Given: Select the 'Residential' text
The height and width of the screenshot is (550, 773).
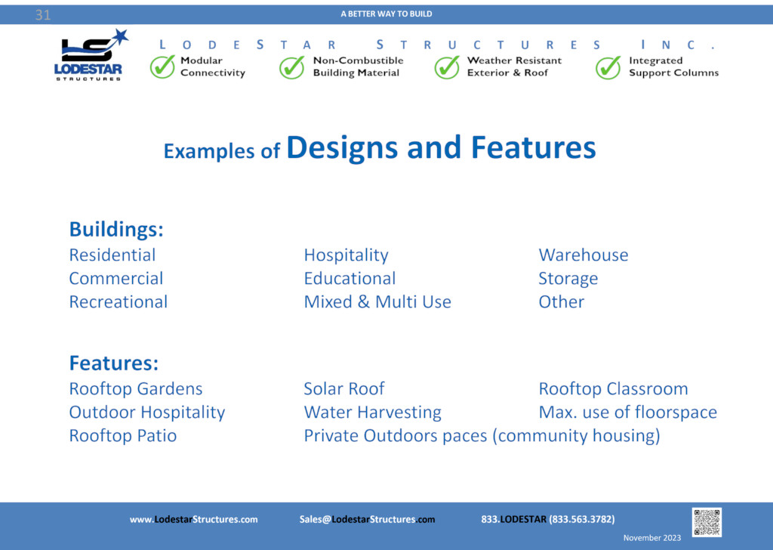Looking at the screenshot, I should pyautogui.click(x=112, y=255).
